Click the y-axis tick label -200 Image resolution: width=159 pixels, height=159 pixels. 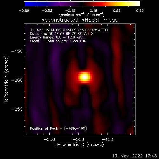(x=17, y=80)
